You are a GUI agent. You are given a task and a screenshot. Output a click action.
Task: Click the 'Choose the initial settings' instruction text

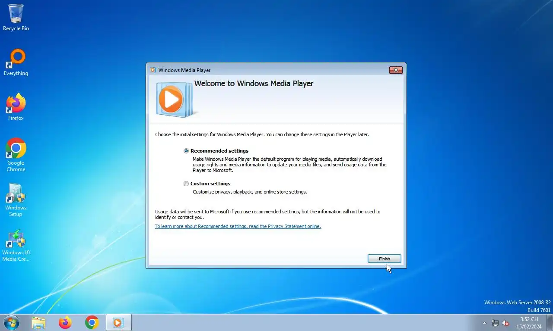(262, 134)
